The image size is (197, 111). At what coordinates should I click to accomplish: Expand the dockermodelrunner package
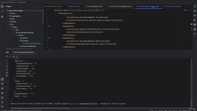coord(19,46)
